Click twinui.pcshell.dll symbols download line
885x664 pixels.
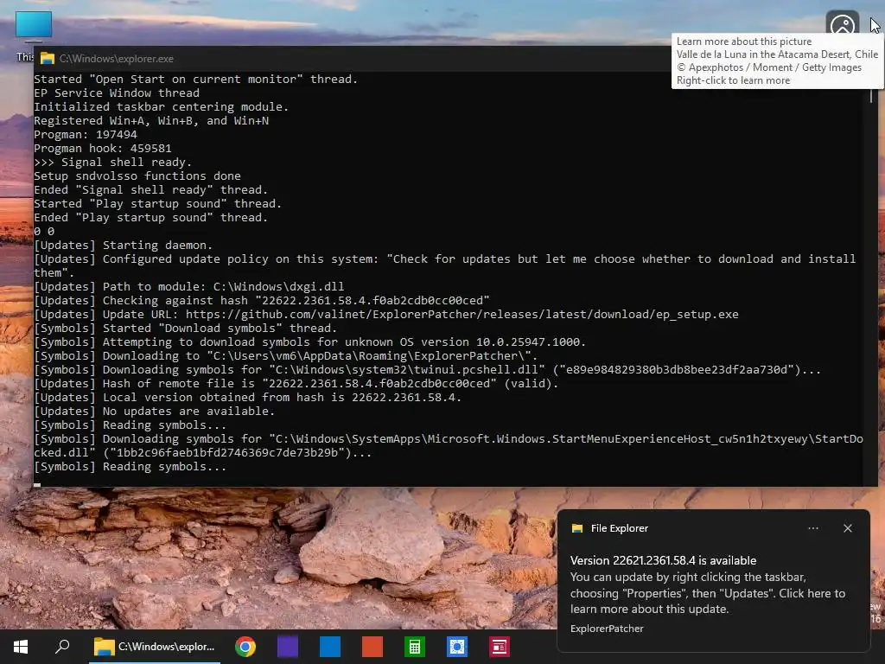pos(427,370)
